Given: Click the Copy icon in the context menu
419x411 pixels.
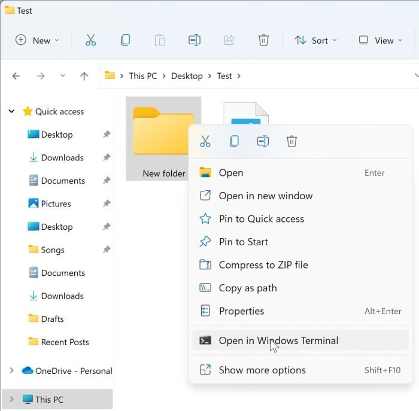Looking at the screenshot, I should pos(234,141).
